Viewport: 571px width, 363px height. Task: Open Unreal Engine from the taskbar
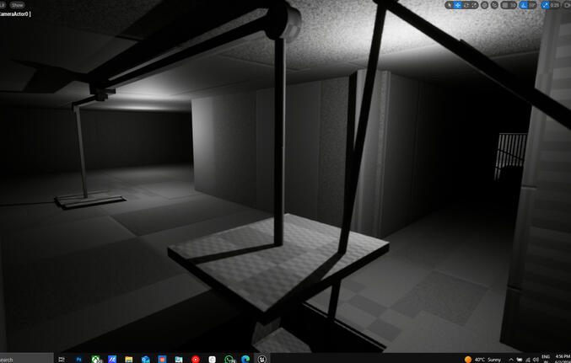(x=263, y=358)
